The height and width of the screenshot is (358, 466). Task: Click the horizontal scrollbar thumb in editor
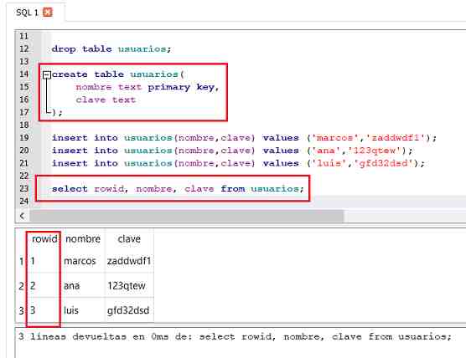187,216
